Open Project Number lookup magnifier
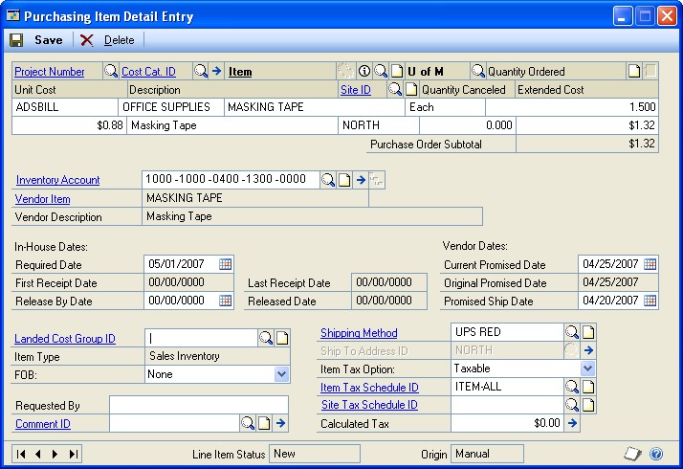 click(x=111, y=71)
